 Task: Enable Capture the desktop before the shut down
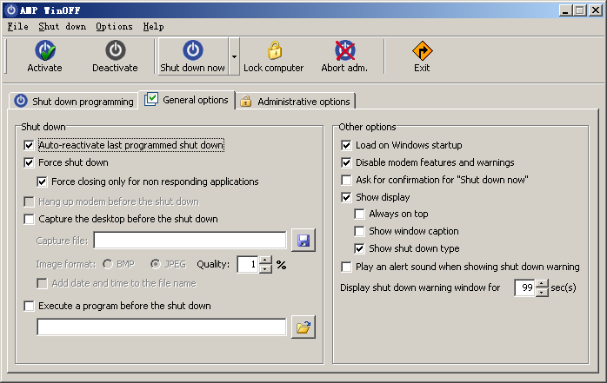(x=29, y=219)
